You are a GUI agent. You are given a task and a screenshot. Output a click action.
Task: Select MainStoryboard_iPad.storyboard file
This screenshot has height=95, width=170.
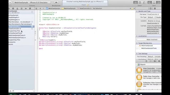(20, 24)
